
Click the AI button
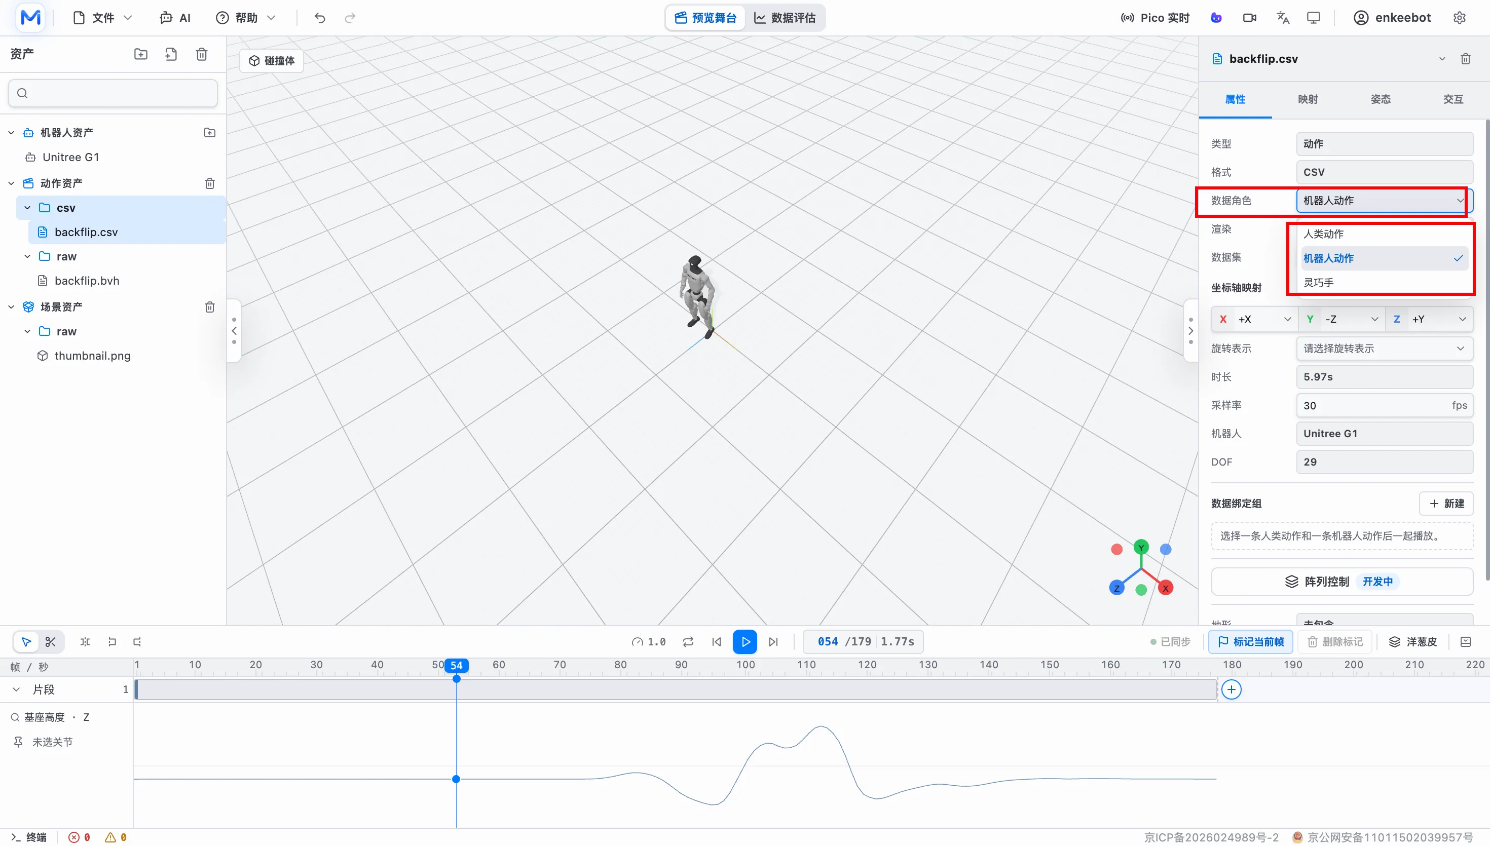(175, 18)
